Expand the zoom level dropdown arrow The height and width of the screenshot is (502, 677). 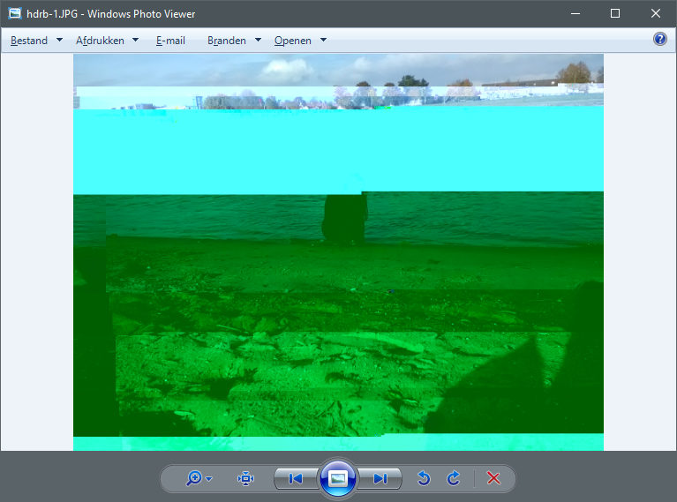(x=209, y=479)
